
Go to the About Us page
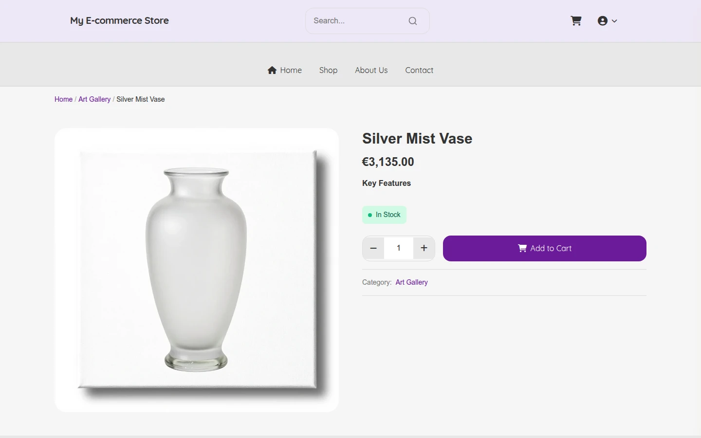[x=371, y=70]
